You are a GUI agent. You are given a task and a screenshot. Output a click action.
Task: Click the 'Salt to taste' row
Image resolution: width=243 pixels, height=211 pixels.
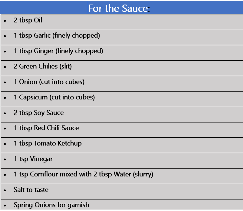[x=122, y=191]
